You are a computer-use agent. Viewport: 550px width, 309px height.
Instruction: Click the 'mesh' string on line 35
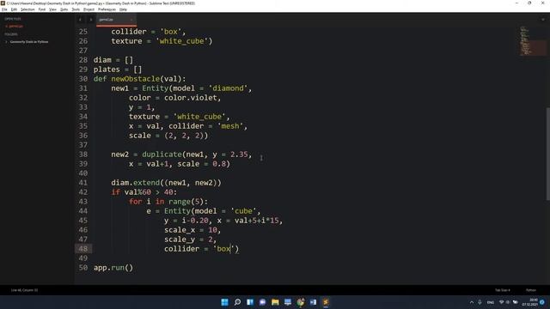click(x=230, y=126)
